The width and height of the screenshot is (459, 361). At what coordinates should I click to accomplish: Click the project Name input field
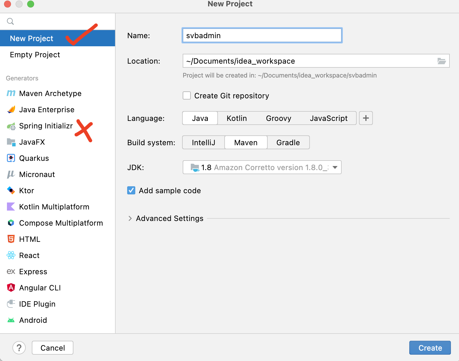tap(262, 35)
